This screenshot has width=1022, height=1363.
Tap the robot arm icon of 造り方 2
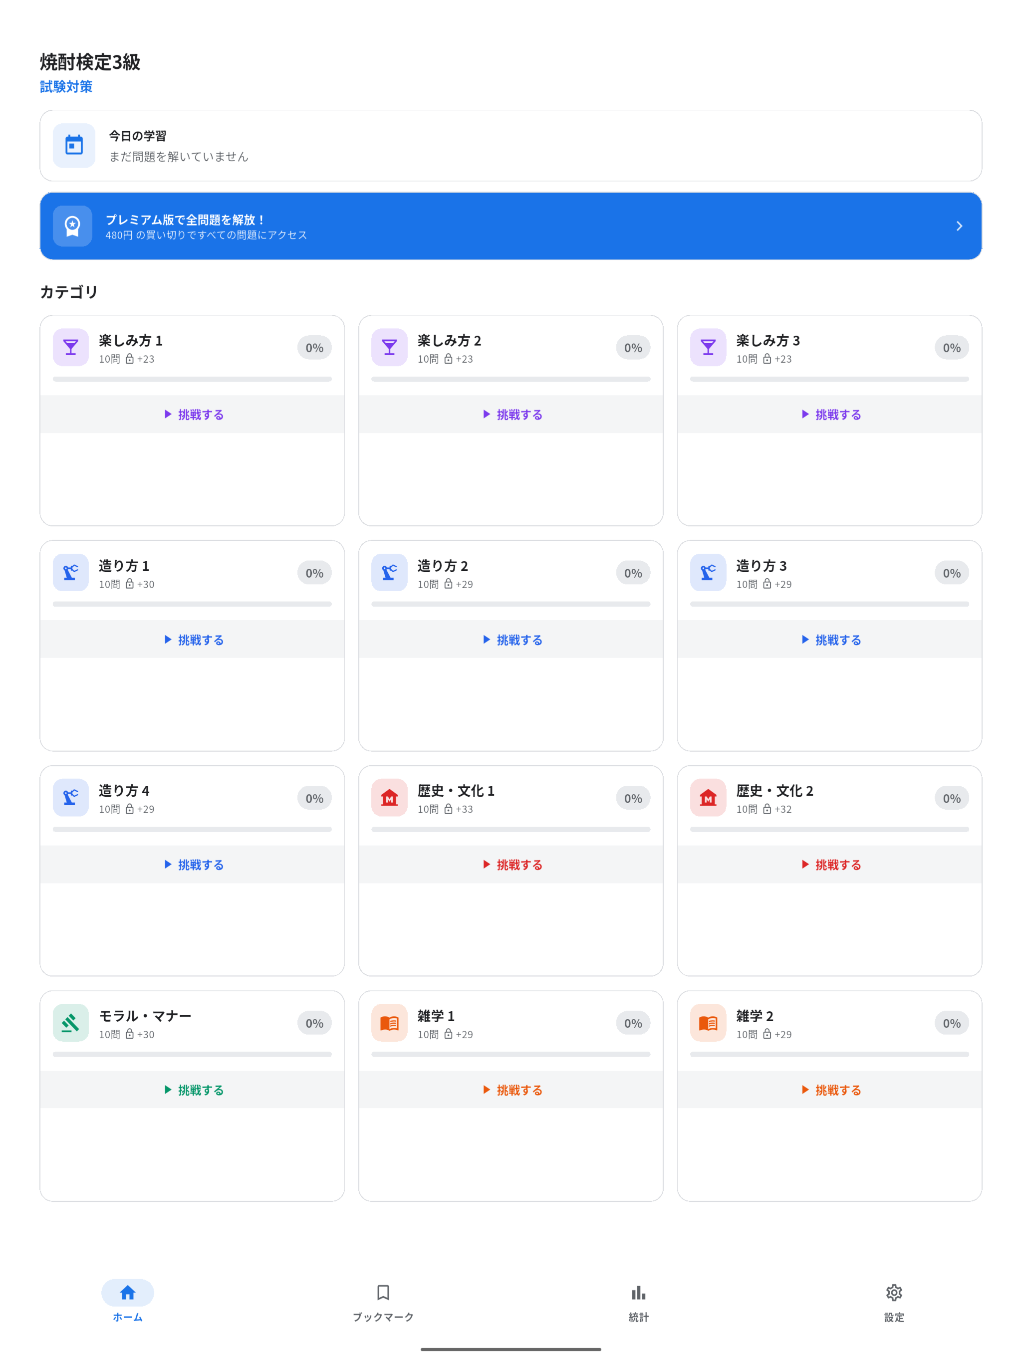[390, 572]
